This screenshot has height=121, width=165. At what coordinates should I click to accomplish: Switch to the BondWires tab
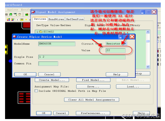[56, 19]
